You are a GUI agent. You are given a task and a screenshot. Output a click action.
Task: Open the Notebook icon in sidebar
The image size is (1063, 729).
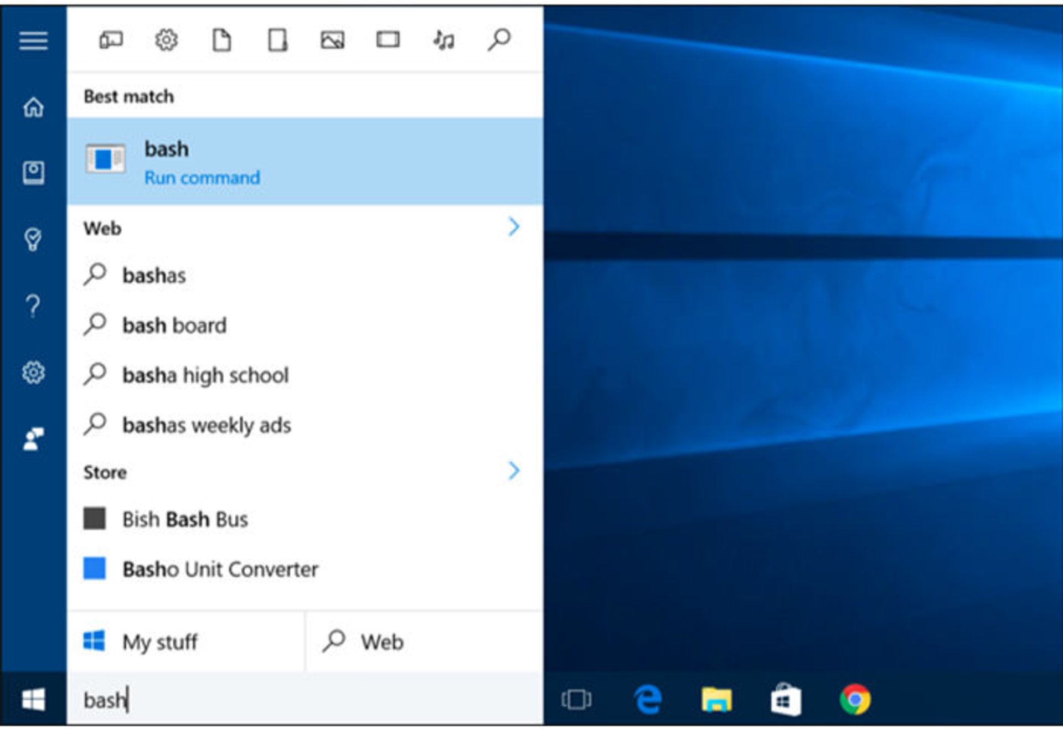pos(33,173)
